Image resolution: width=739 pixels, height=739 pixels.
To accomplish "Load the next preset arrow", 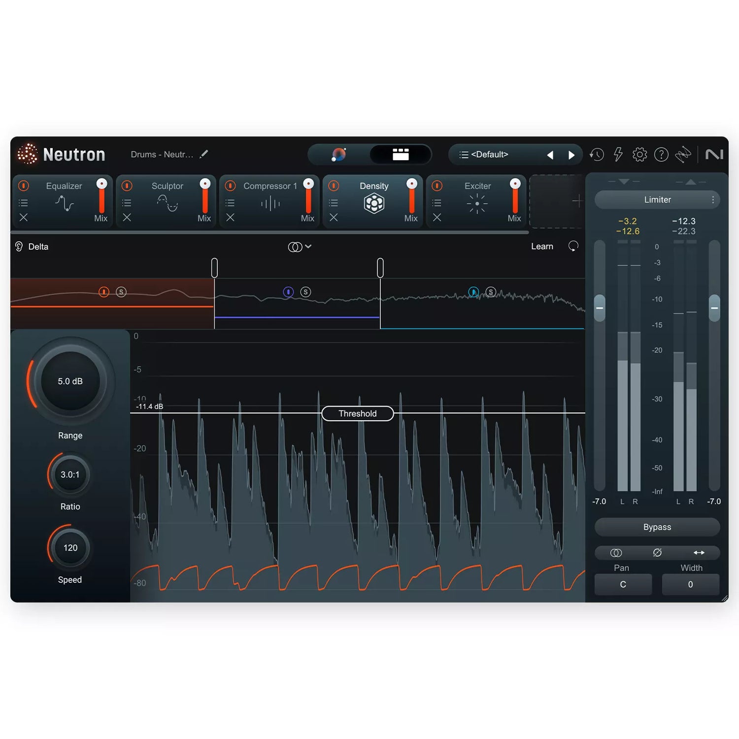I will click(x=571, y=155).
